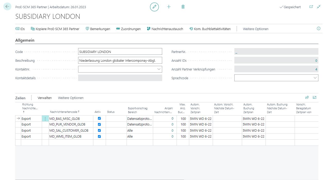Open Nachrichtenaustausch
This screenshot has height=180, width=330.
(165, 29)
